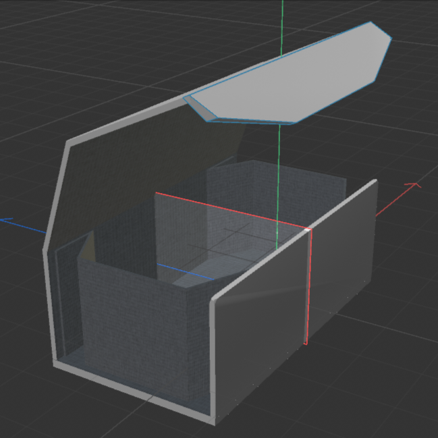Select the red vertical edge on box front

tap(308, 290)
